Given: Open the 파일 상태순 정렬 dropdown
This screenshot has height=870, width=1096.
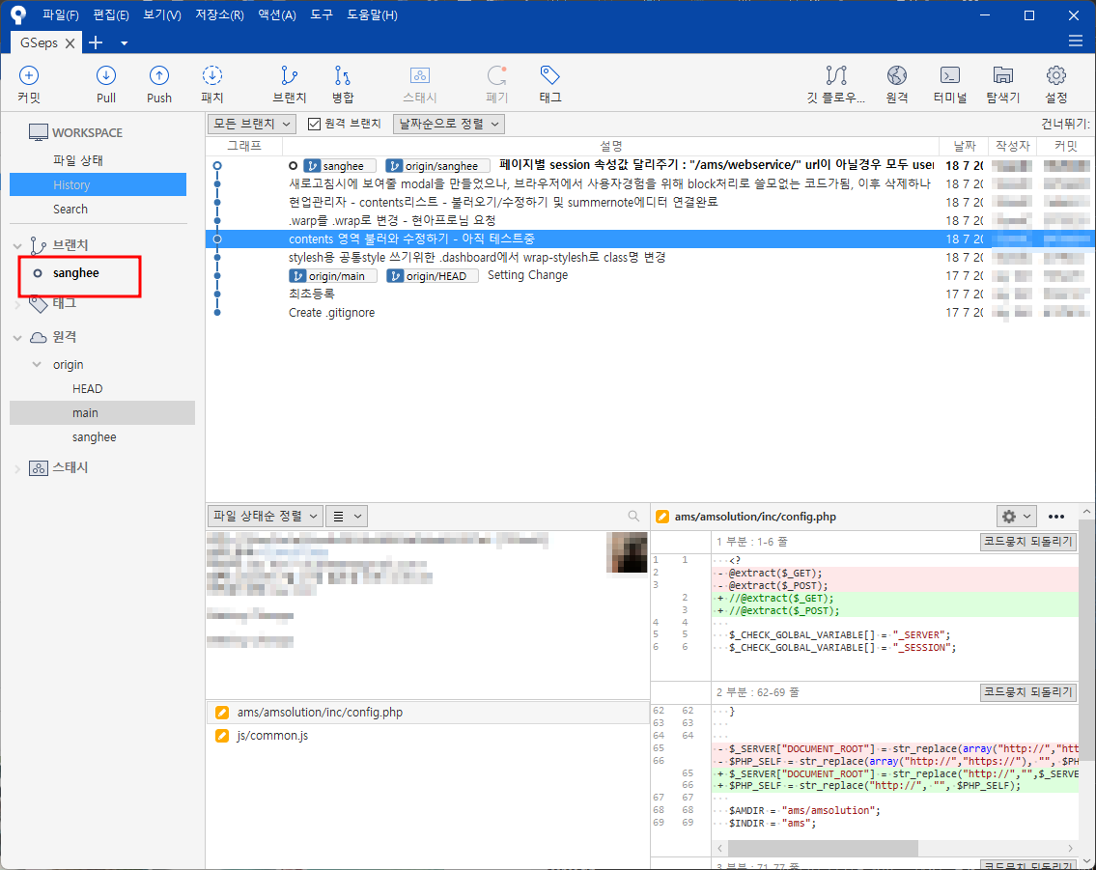Looking at the screenshot, I should click(x=265, y=516).
